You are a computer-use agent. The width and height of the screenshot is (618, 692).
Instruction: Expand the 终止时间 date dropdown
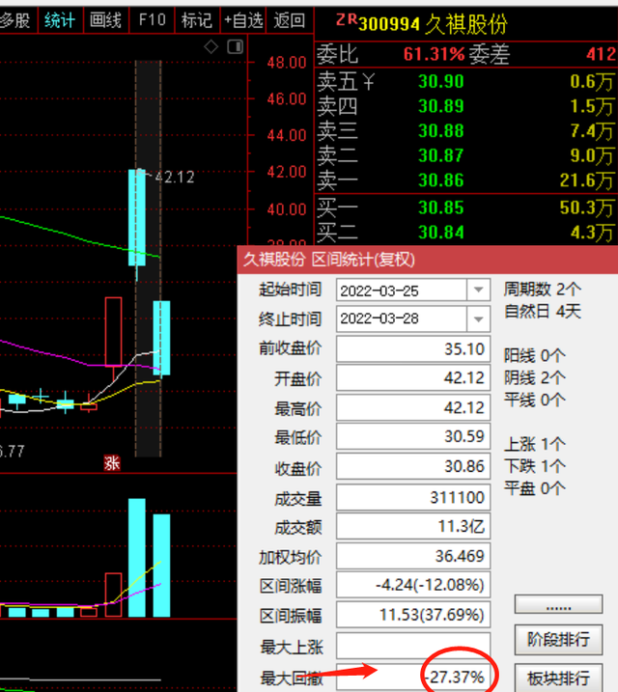[479, 318]
